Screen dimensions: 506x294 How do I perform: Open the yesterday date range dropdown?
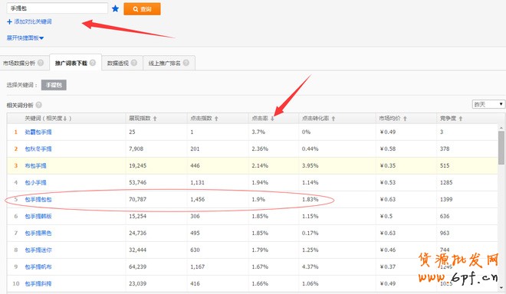pos(488,104)
